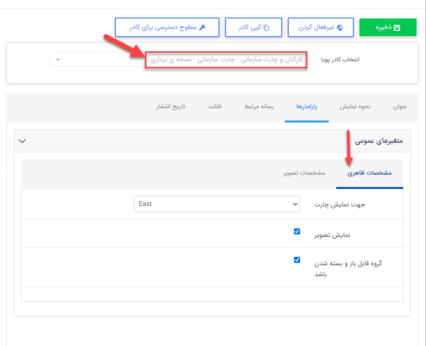Disable the گروه قابل باز و بسته شدن checkbox
The image size is (426, 346).
297,260
